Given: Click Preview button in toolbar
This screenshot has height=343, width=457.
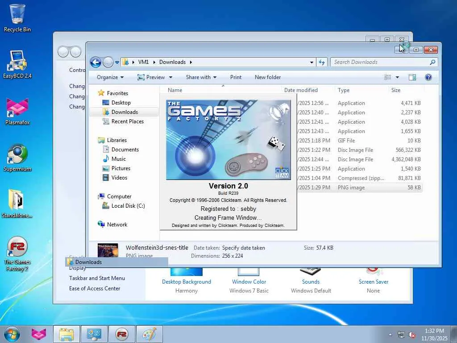Looking at the screenshot, I should [x=151, y=77].
